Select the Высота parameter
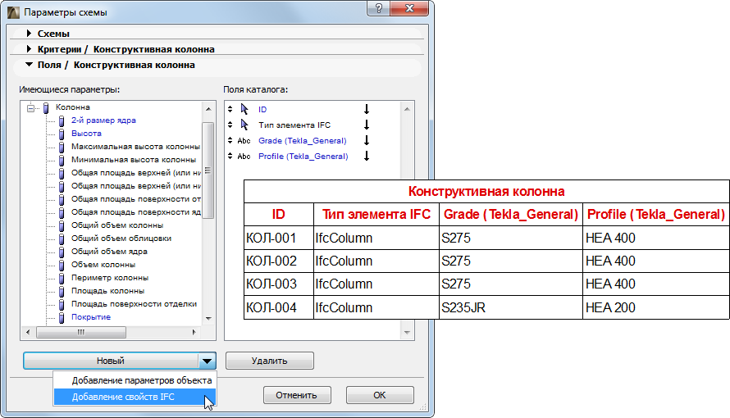Screen dimensions: 730x418 [x=86, y=134]
